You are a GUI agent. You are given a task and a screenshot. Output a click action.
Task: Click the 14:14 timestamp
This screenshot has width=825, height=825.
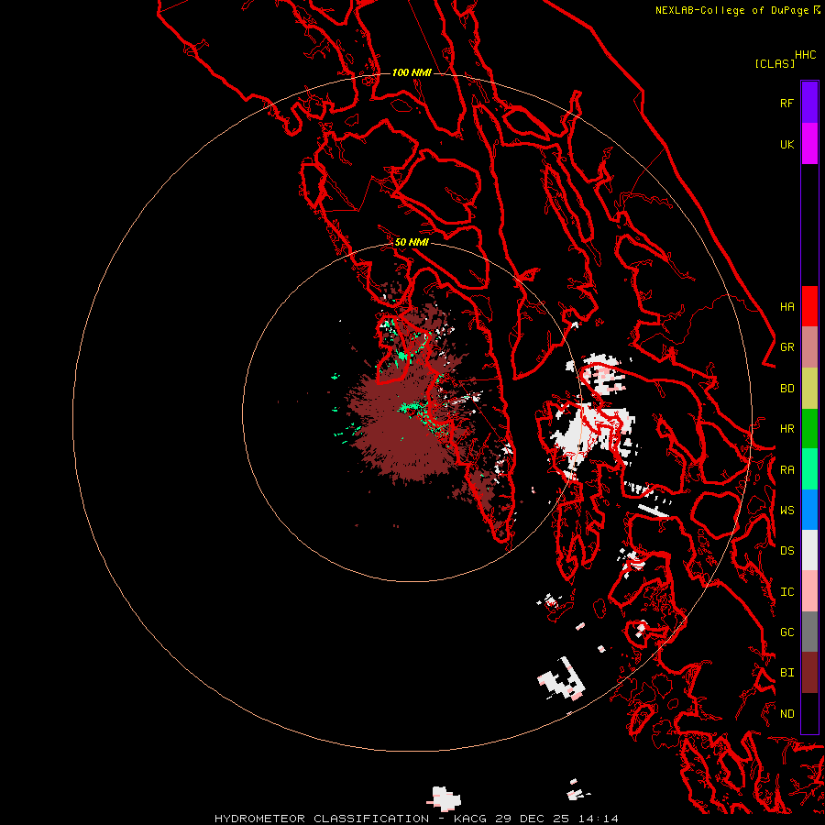tap(598, 819)
